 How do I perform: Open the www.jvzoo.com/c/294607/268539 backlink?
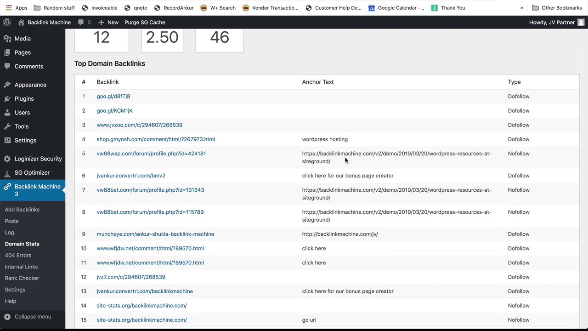[x=140, y=125]
